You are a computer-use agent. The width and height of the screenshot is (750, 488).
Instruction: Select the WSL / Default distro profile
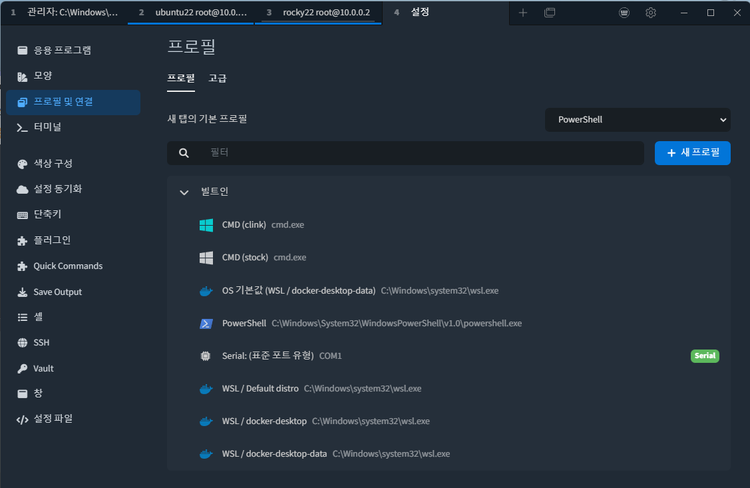(449, 389)
